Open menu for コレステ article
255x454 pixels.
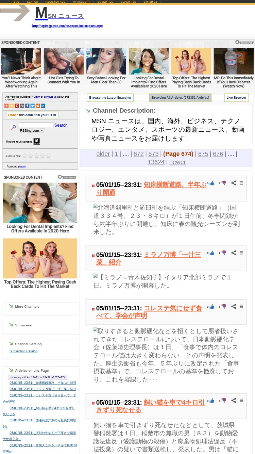241,307
